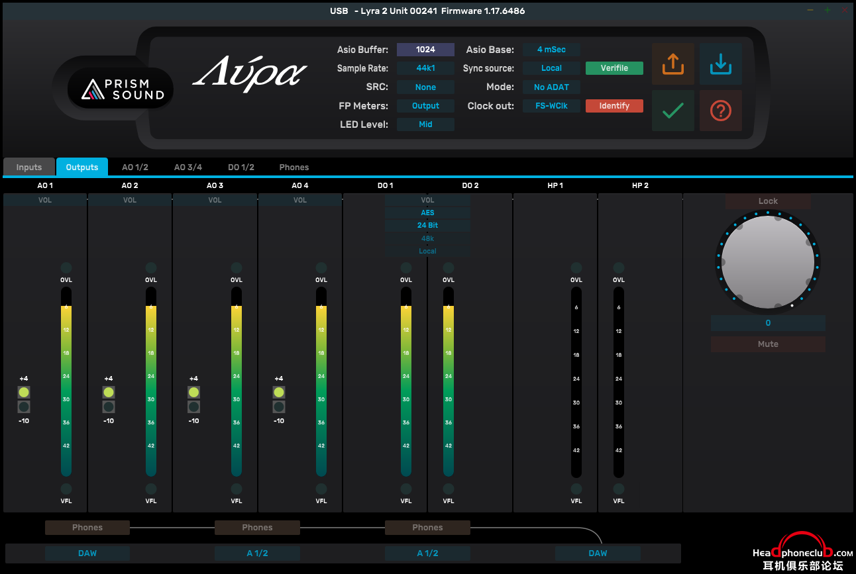Click the AO 4 VOL button
Image resolution: width=856 pixels, height=574 pixels.
300,200
